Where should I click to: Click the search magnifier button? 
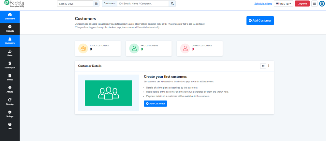tap(172, 4)
